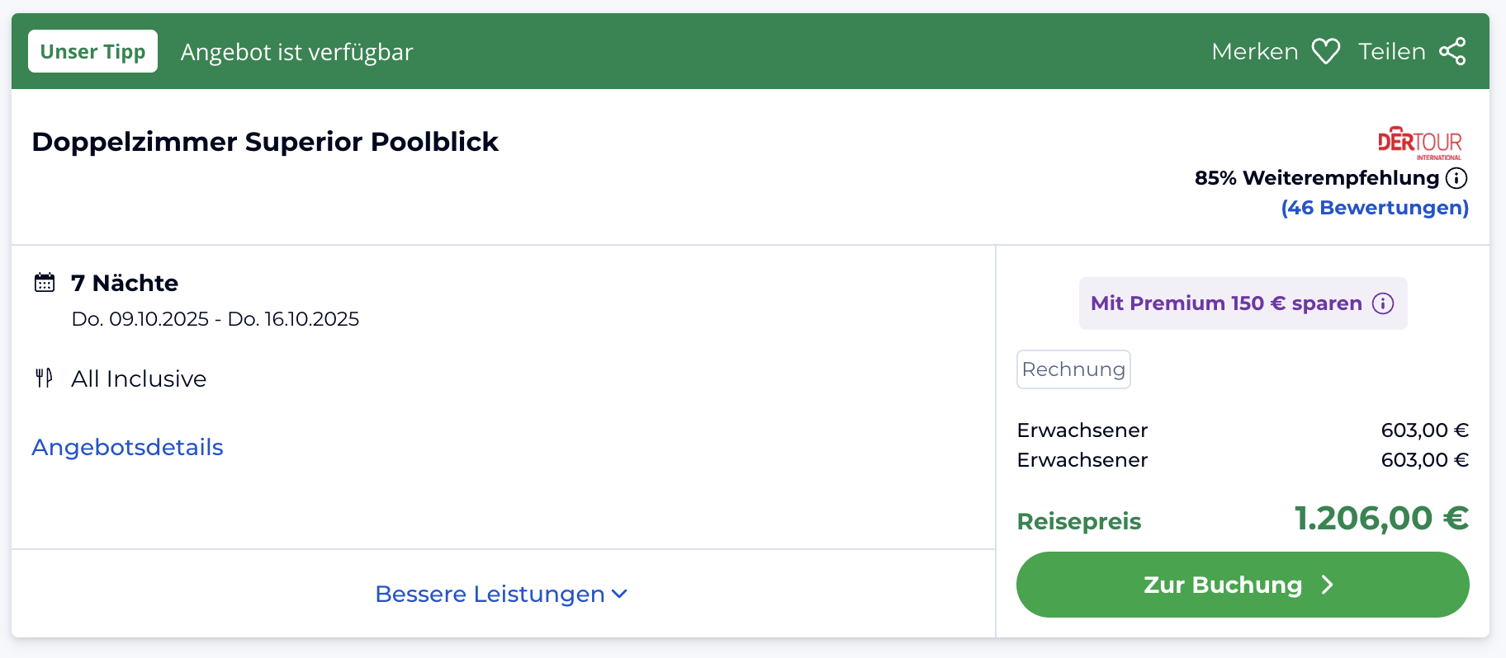Click the Unser Tipp badge
This screenshot has height=658, width=1506.
(x=92, y=51)
